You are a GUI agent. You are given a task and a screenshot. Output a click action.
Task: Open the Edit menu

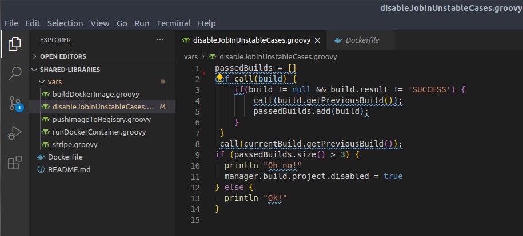click(x=33, y=23)
